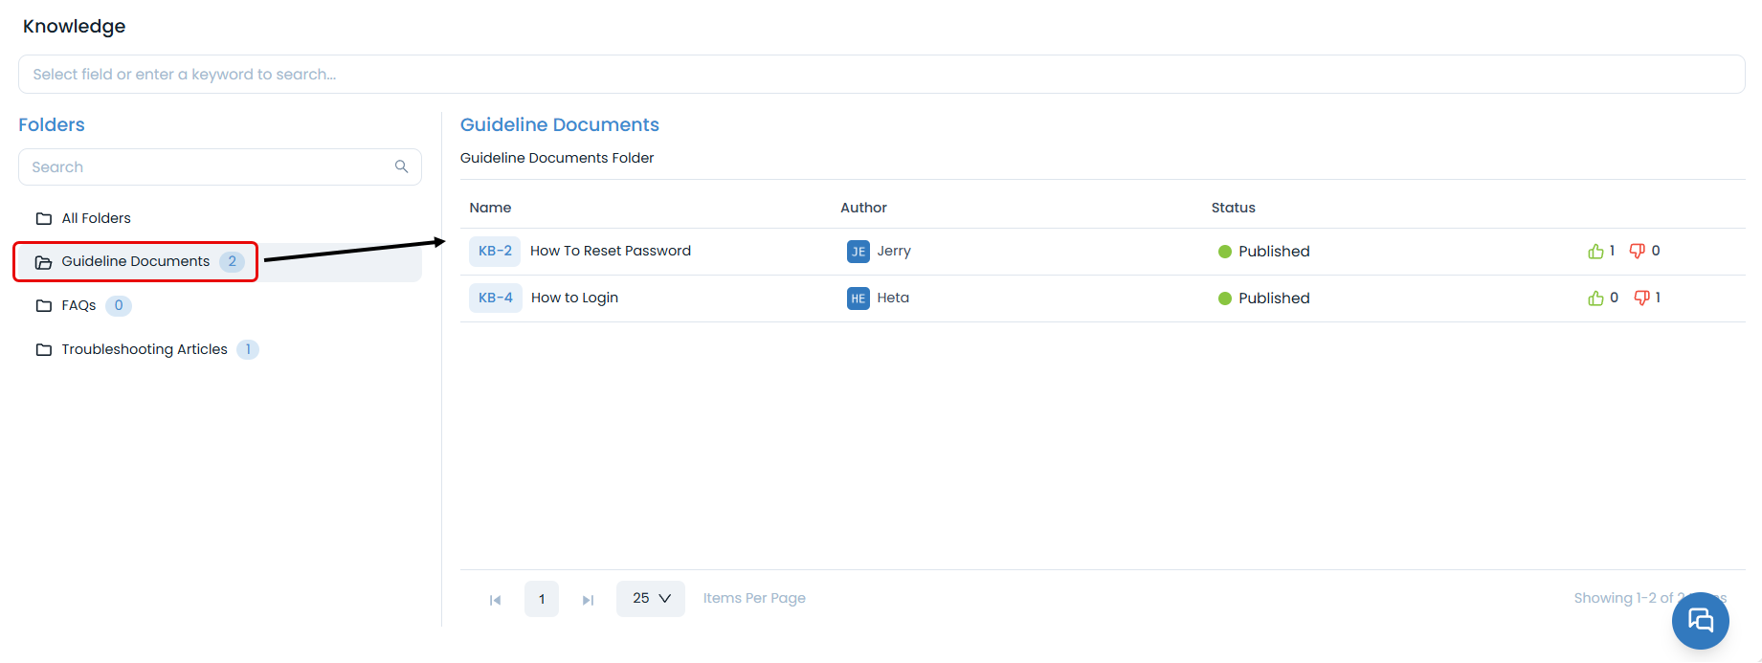Select the Guideline Documents folder

click(135, 261)
